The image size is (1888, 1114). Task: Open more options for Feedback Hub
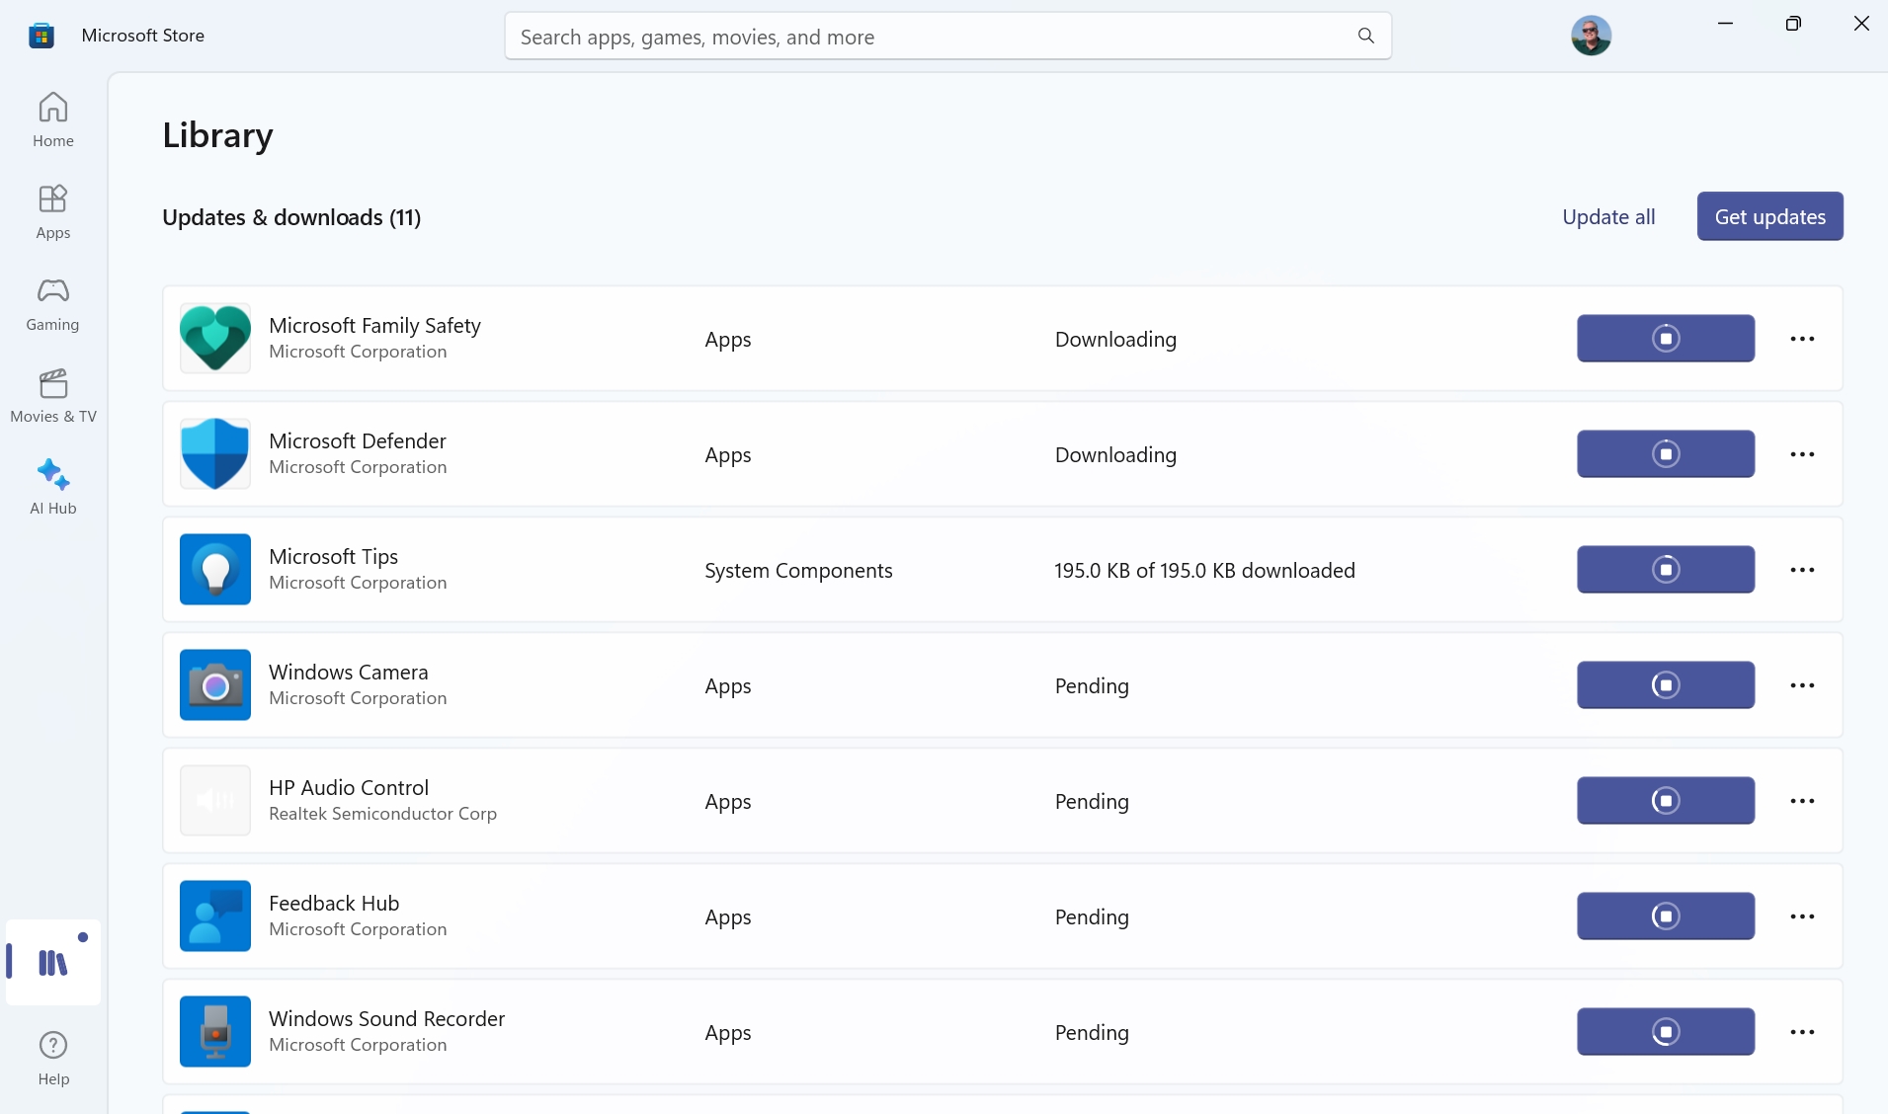(1802, 916)
